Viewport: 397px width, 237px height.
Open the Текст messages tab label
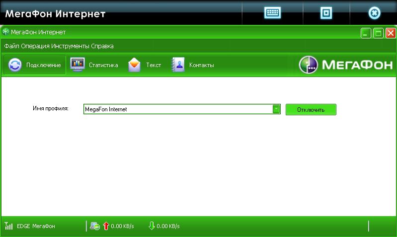154,65
